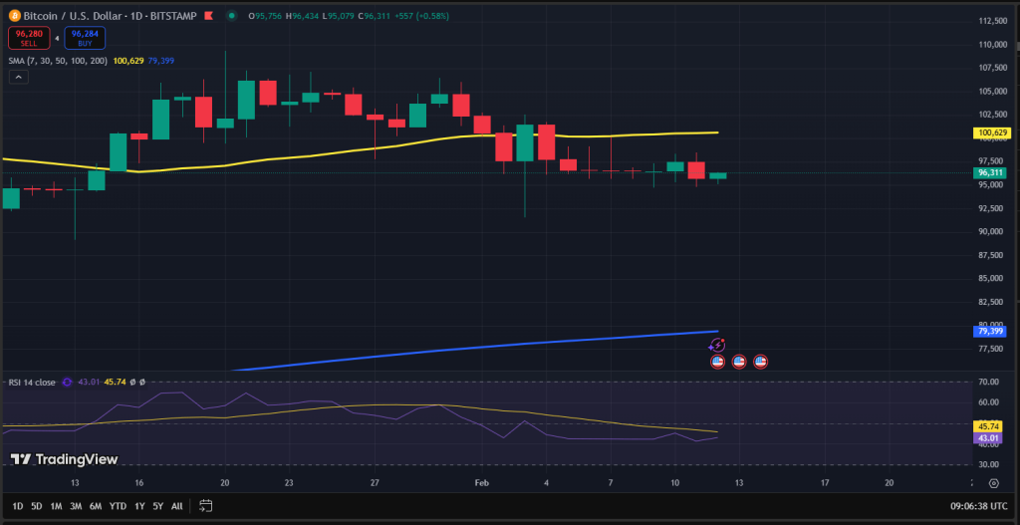The width and height of the screenshot is (1020, 525).
Task: Click the blue 79,399 price axis label
Action: (x=991, y=331)
